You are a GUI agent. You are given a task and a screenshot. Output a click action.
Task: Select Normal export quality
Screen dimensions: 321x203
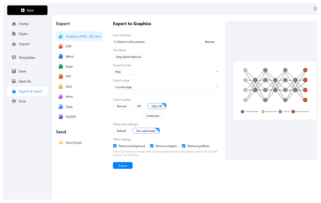[x=122, y=106]
